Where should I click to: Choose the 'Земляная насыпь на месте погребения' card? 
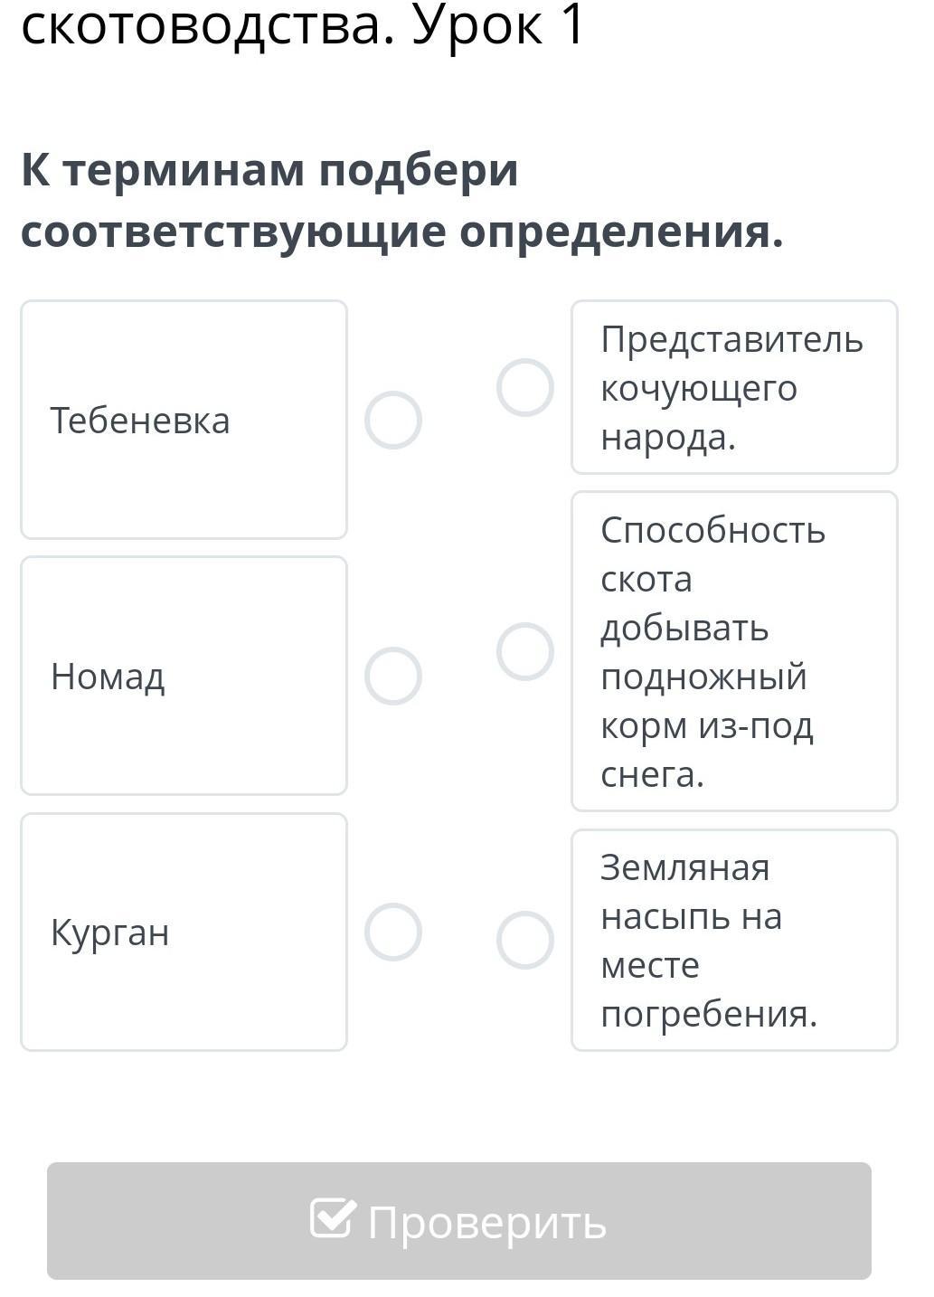point(734,940)
